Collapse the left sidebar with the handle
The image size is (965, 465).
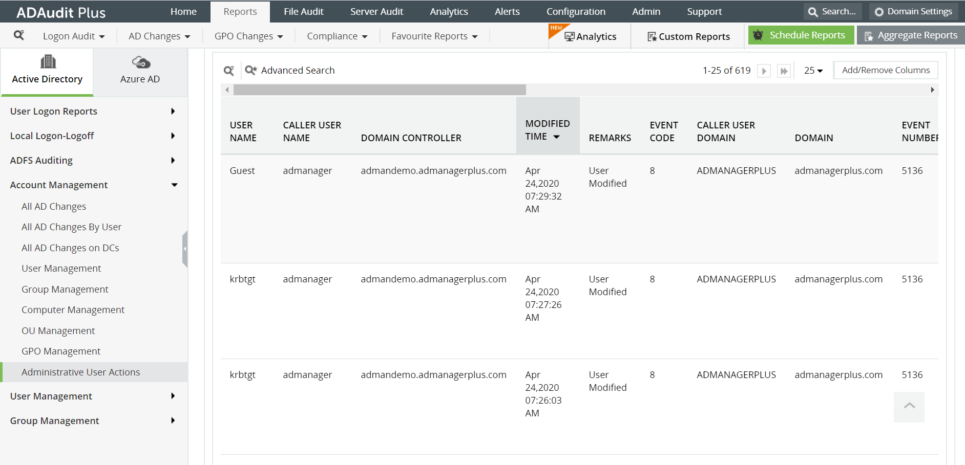click(185, 249)
